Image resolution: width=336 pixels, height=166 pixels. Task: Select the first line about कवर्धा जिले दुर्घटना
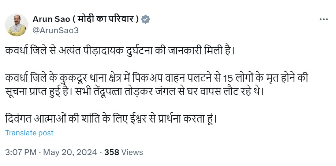point(119,50)
